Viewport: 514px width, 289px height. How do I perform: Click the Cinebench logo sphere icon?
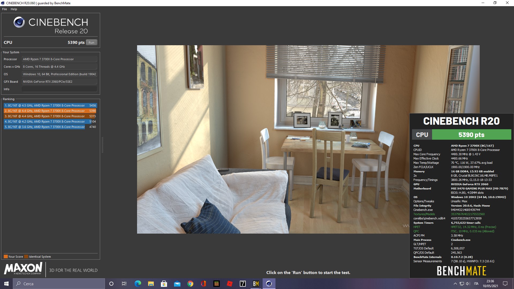pos(19,22)
